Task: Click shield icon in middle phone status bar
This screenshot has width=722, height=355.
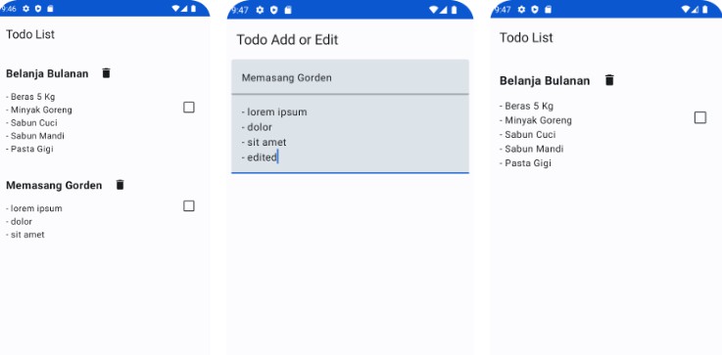Action: (274, 10)
